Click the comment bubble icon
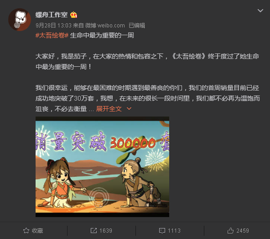 pos(162,231)
